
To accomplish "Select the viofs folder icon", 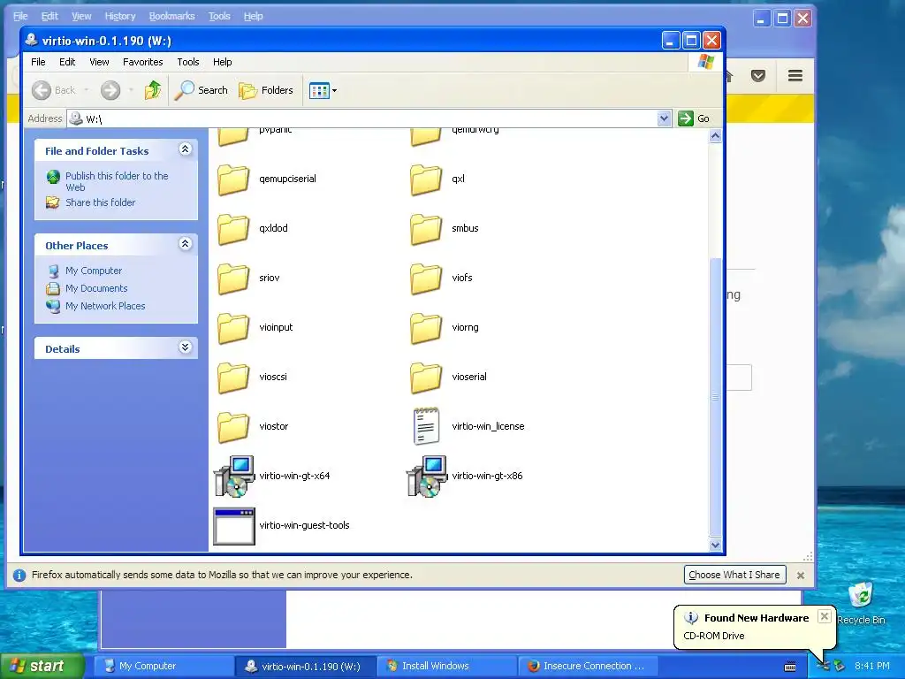I will [x=426, y=278].
